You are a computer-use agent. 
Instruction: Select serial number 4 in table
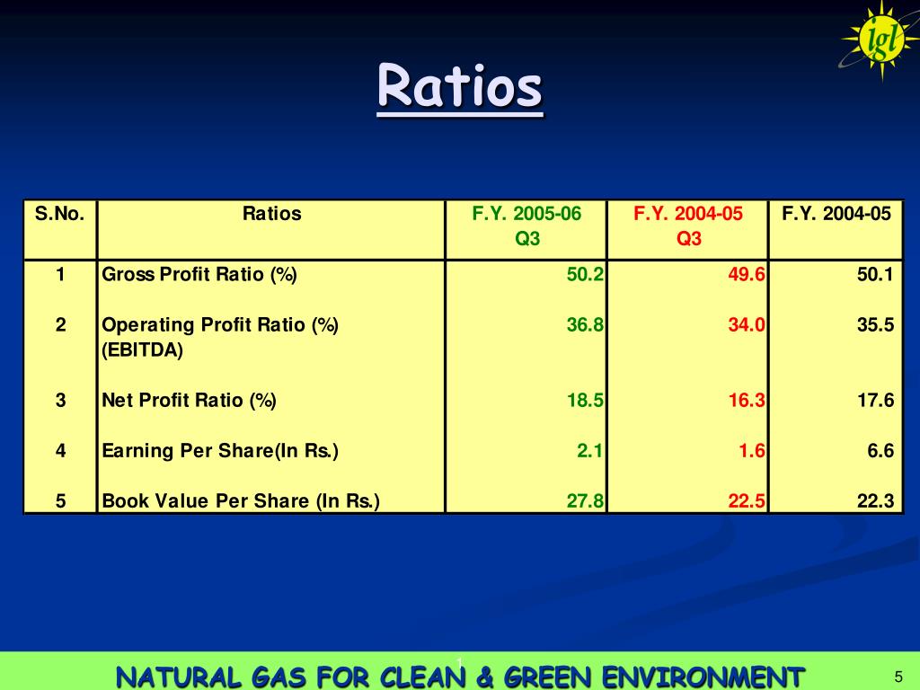click(x=60, y=451)
